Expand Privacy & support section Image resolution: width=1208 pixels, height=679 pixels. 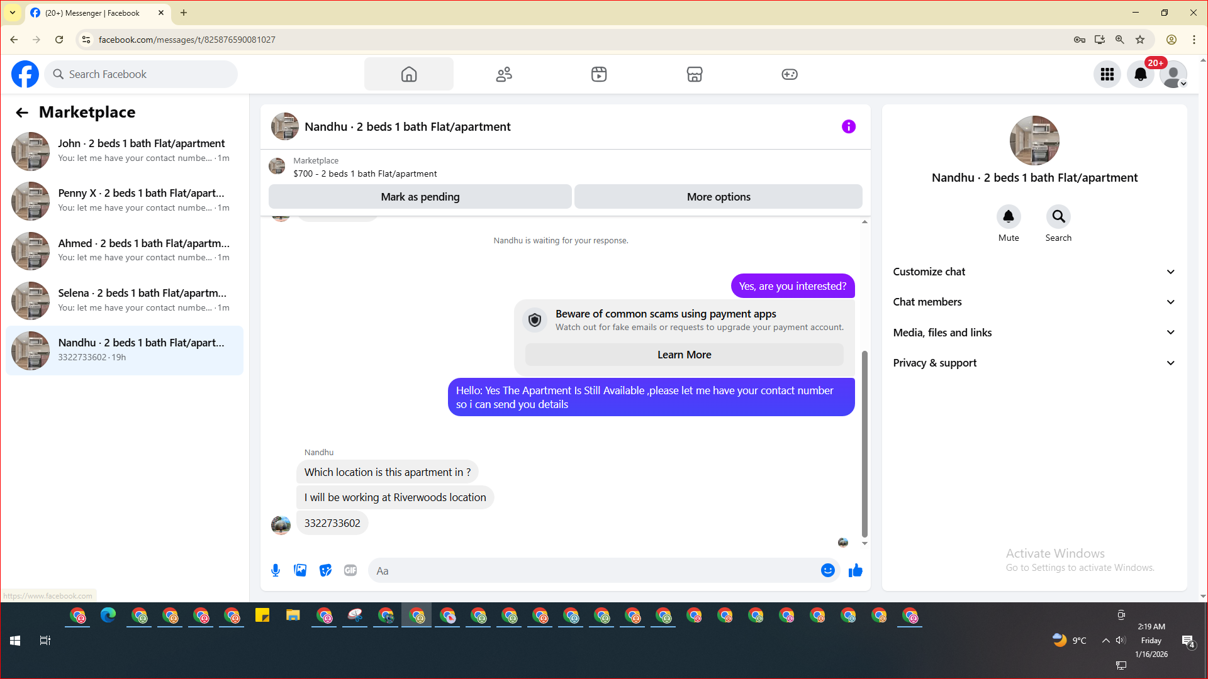click(1034, 363)
